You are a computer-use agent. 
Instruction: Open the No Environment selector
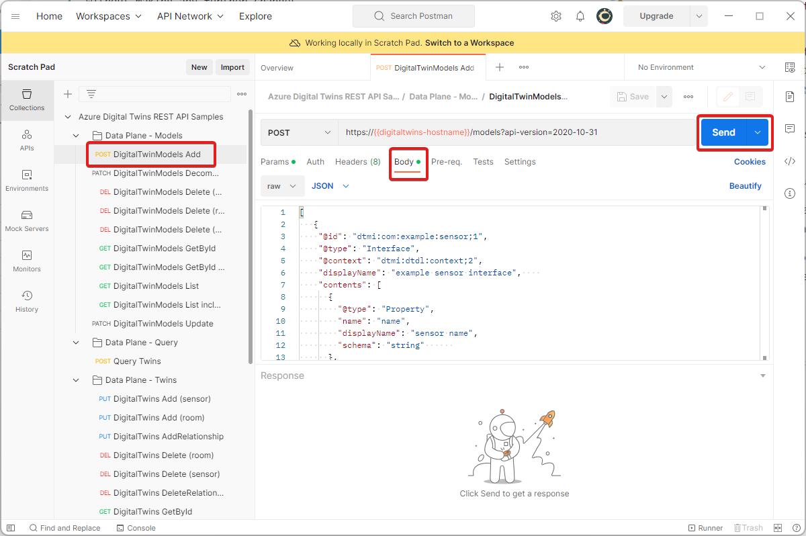click(x=701, y=67)
